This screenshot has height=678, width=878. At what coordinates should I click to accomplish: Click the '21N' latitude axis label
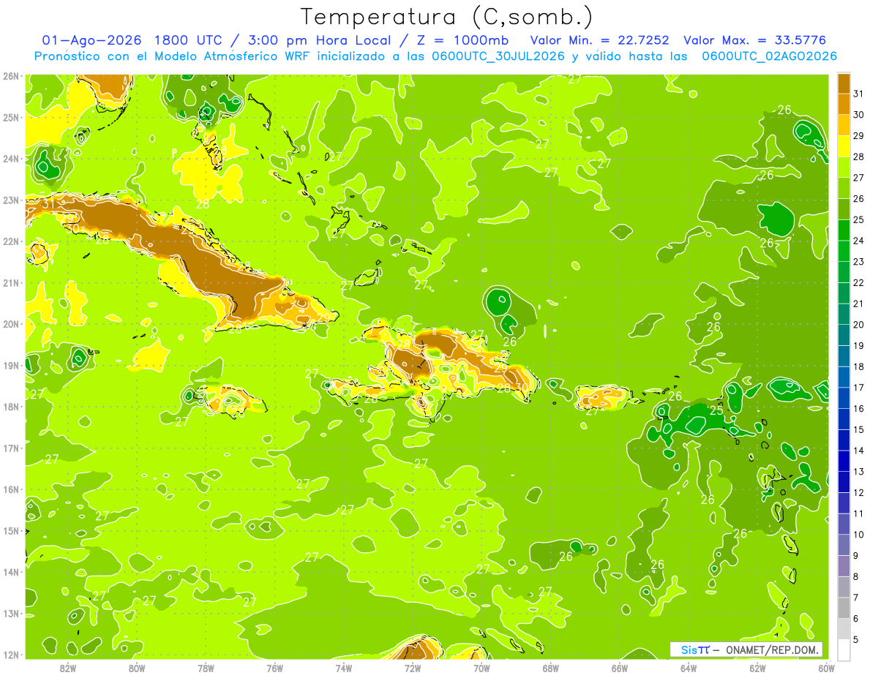[11, 282]
